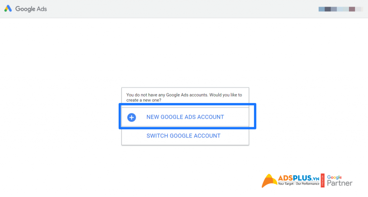Image resolution: width=368 pixels, height=197 pixels.
Task: Click empty space right of NEW GOOGLE ADS ACCOUNT text
Action: [236, 117]
